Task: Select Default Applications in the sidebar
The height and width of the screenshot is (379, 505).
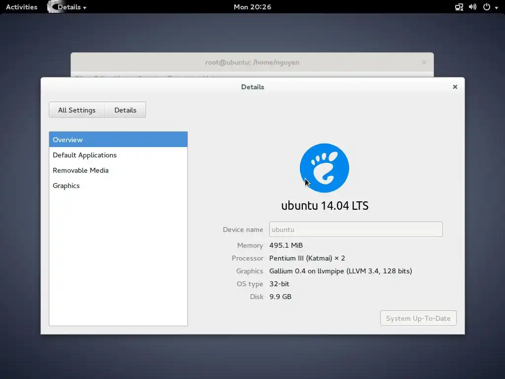Action: click(x=118, y=155)
